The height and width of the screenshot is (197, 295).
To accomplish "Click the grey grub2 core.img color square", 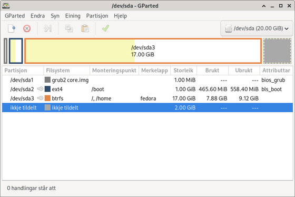I will [x=47, y=80].
